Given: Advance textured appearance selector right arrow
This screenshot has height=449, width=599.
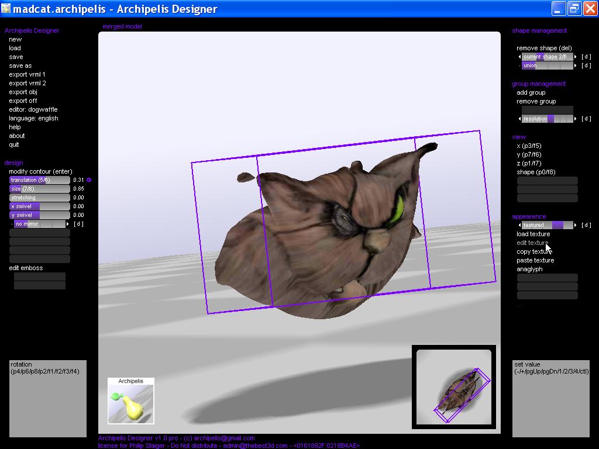Looking at the screenshot, I should coord(576,225).
